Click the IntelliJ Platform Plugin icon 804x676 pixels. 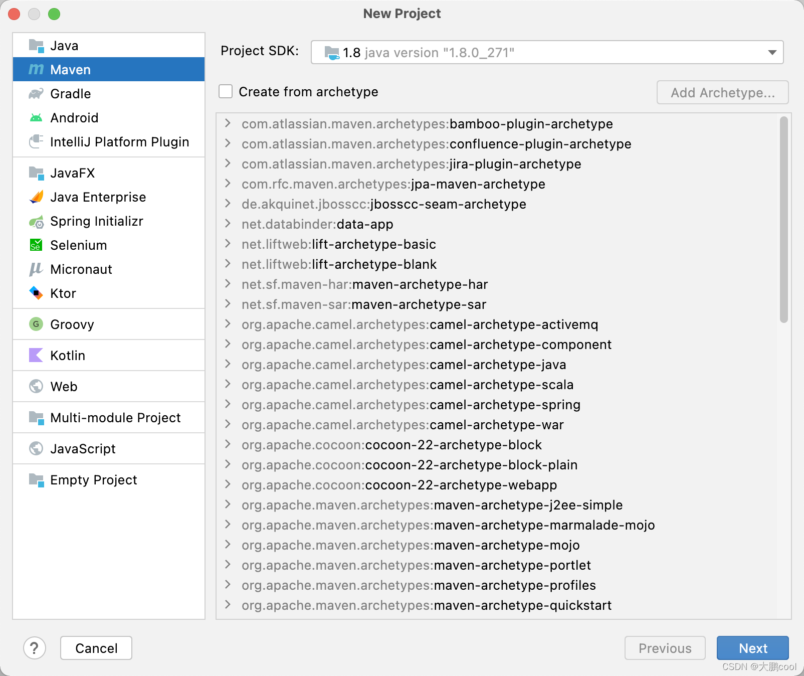[x=36, y=142]
